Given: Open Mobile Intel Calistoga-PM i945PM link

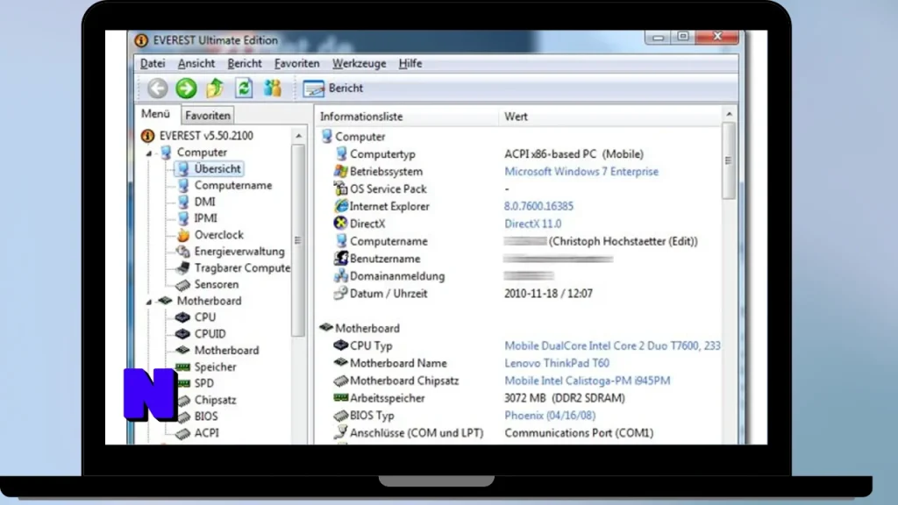Looking at the screenshot, I should click(x=587, y=381).
